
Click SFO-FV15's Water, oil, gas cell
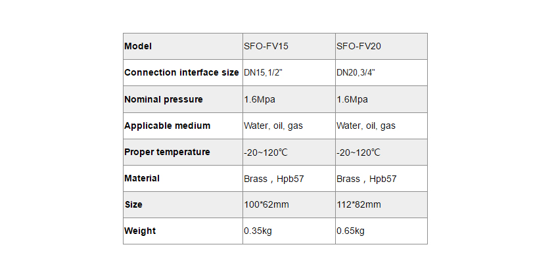click(273, 126)
